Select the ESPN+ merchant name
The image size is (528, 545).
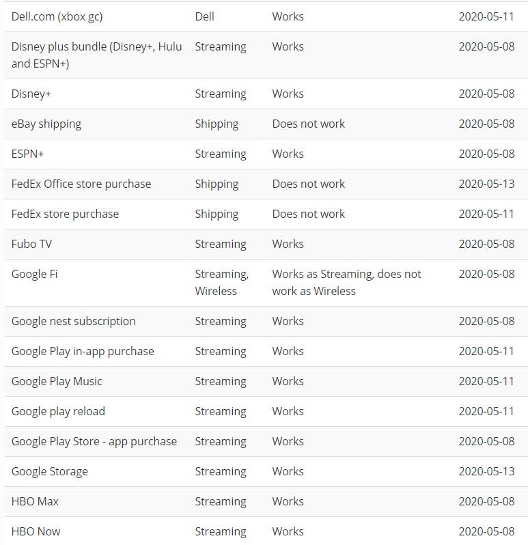tap(28, 154)
